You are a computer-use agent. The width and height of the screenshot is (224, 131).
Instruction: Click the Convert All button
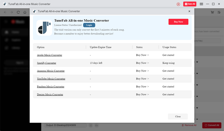click(x=212, y=125)
